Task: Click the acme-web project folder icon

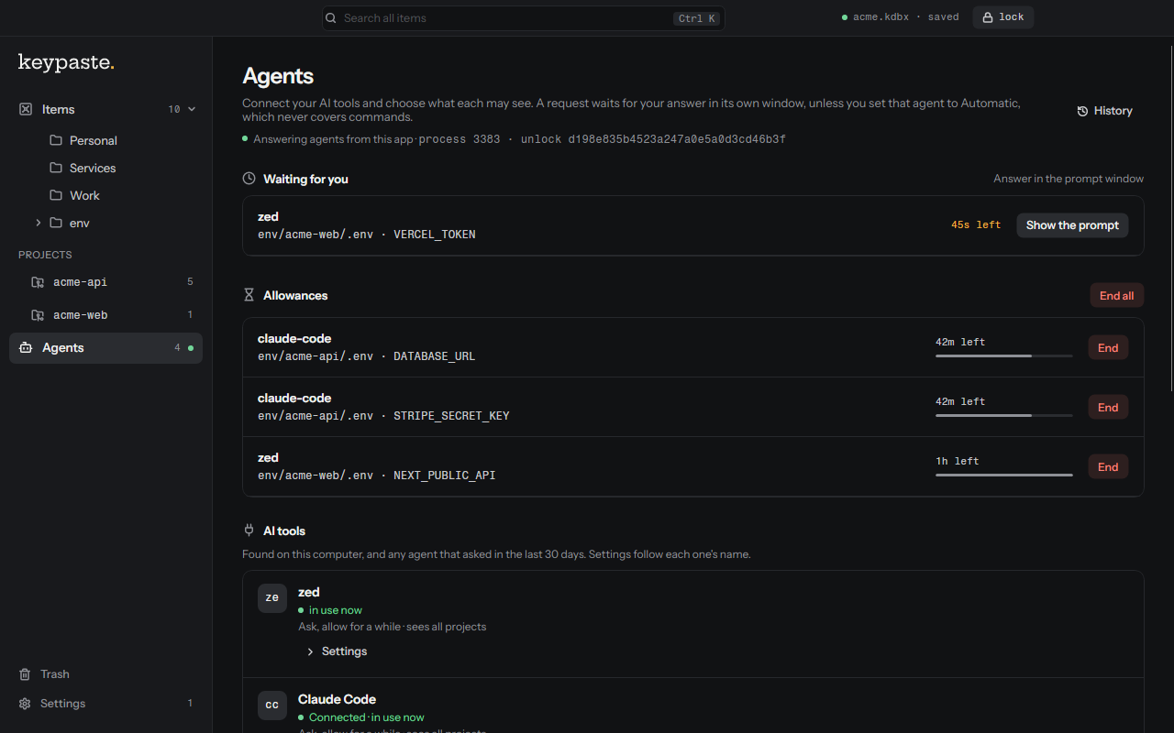Action: [x=38, y=315]
